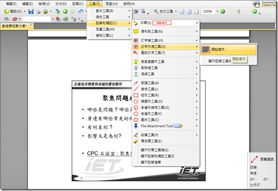Select 測量工具(M) menu entry

110,29
